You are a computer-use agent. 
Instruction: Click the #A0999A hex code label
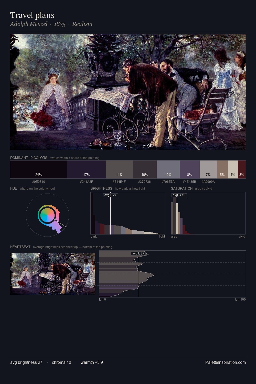click(208, 182)
